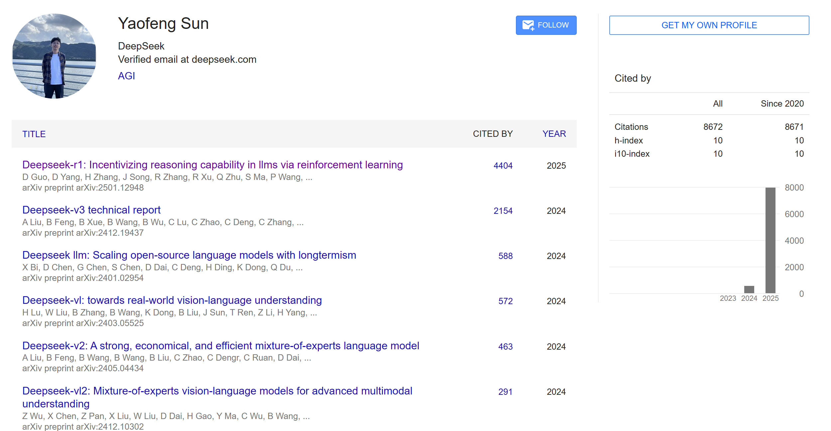The height and width of the screenshot is (431, 831).
Task: Click Get My Own Profile button
Action: [709, 25]
